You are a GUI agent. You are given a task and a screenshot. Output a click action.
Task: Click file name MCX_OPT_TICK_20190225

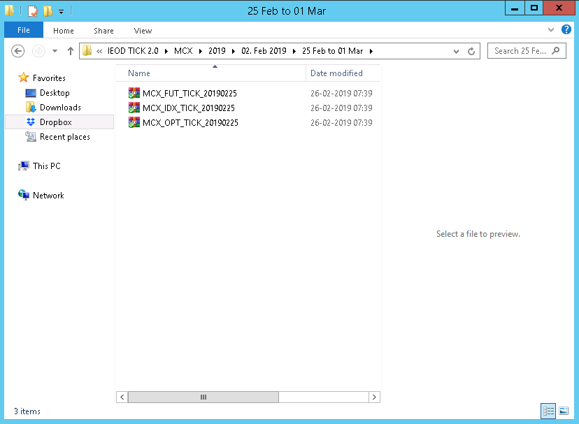[190, 123]
